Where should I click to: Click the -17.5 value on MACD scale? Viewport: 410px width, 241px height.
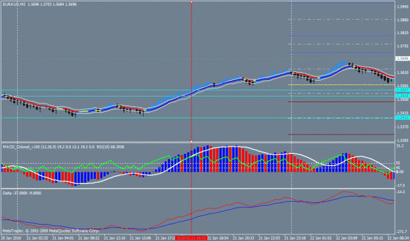[x=401, y=185]
